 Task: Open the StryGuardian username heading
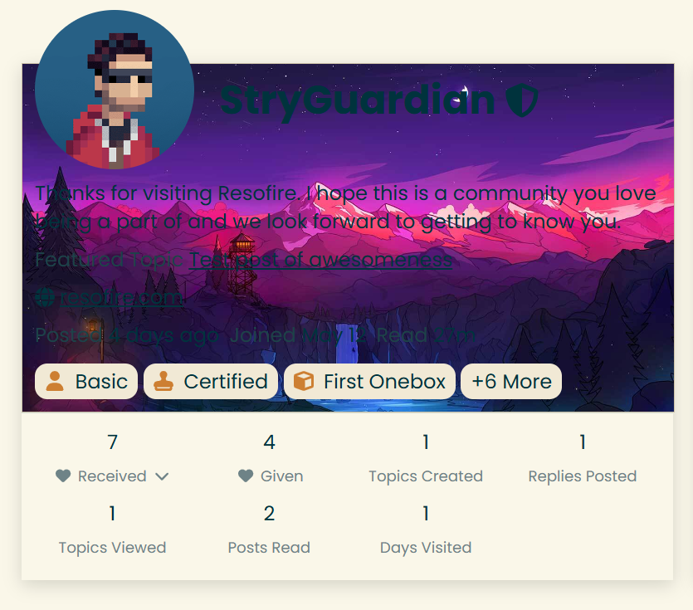pos(357,100)
